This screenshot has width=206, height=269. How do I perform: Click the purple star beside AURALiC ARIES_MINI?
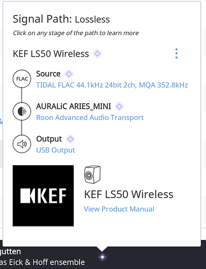coord(119,107)
